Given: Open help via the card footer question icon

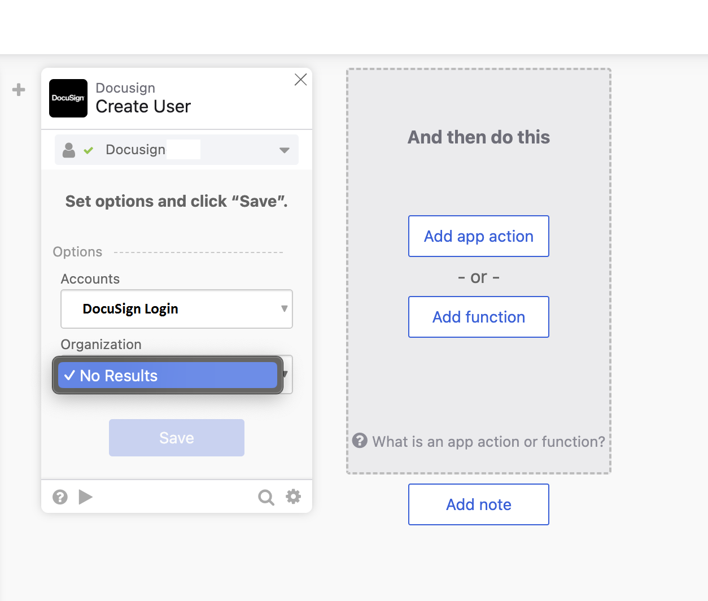Looking at the screenshot, I should click(60, 497).
